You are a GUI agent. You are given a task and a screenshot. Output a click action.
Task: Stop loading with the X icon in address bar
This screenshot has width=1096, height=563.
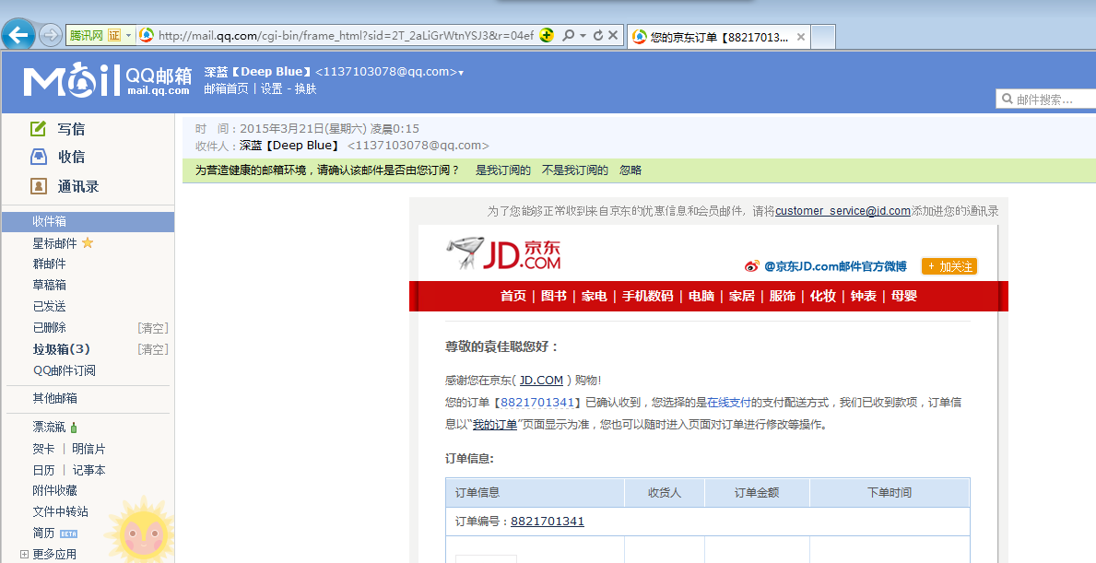click(613, 35)
